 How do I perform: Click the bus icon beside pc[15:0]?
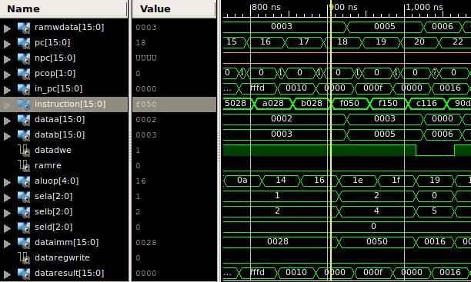tap(24, 43)
